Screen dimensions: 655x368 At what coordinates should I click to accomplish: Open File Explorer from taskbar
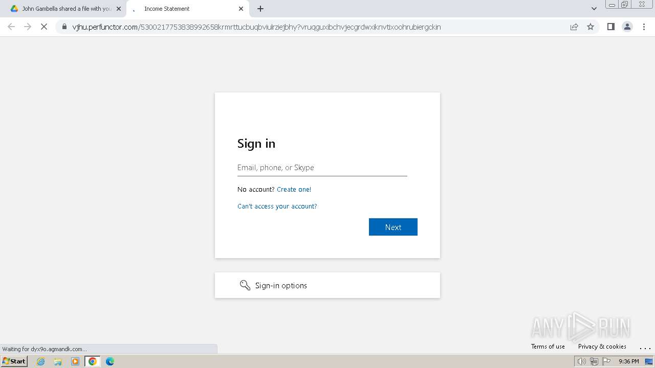click(x=58, y=361)
